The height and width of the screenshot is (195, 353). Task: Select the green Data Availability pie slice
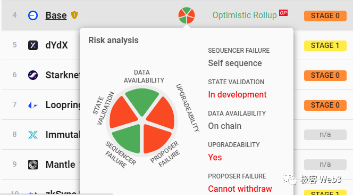pyautogui.click(x=142, y=101)
